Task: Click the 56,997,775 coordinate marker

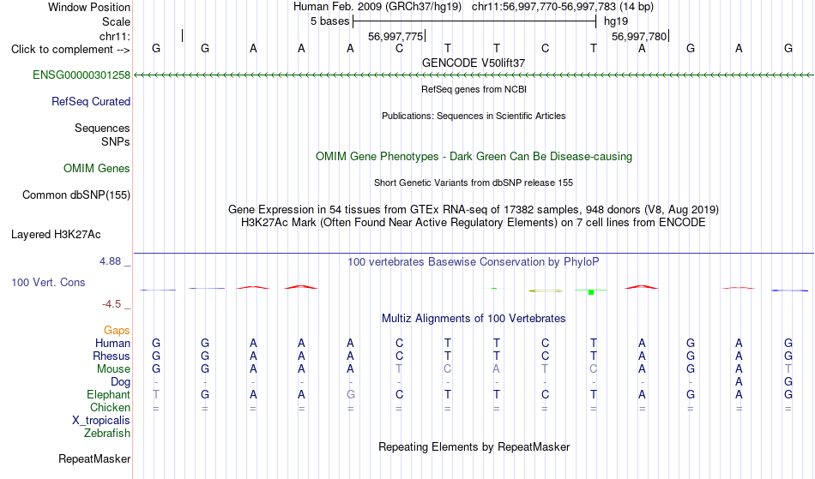Action: tap(395, 36)
